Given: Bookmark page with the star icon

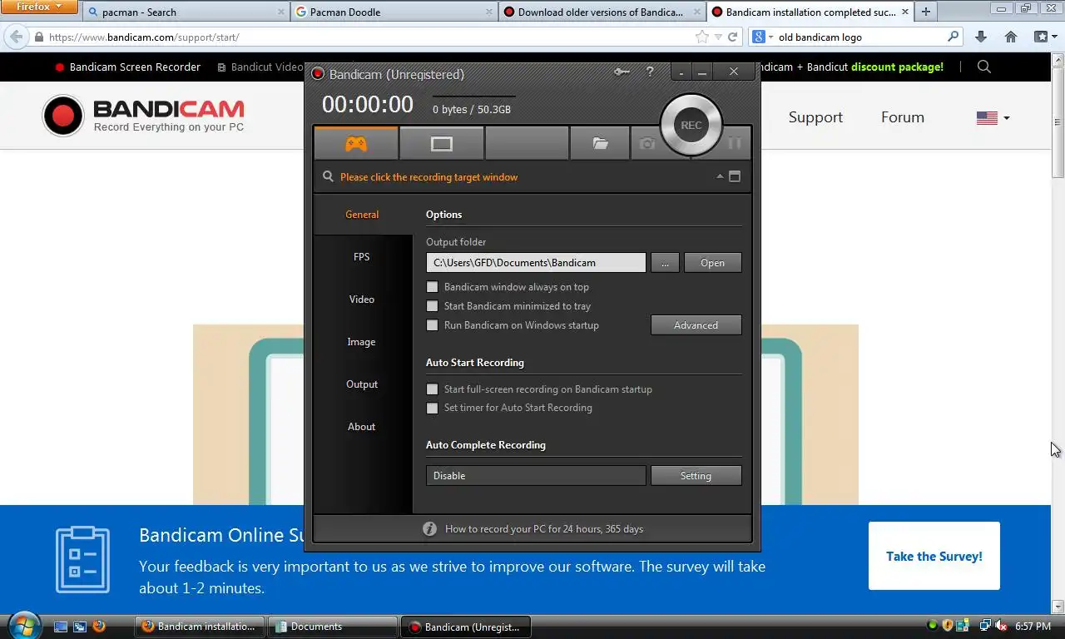Looking at the screenshot, I should [702, 37].
